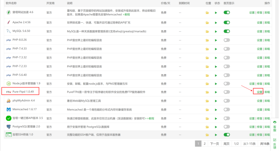
Task: Click 卸载 for Memcached 1.6.17
Action: coord(267,110)
